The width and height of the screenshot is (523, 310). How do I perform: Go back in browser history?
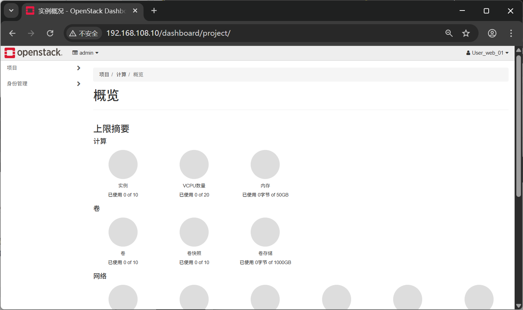[12, 33]
